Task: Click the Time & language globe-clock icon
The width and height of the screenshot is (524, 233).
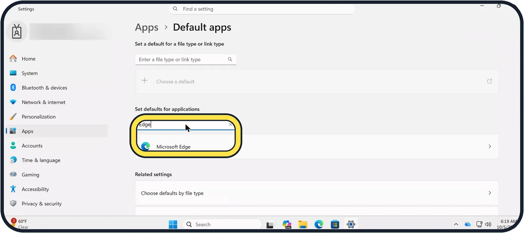Action: 13,160
